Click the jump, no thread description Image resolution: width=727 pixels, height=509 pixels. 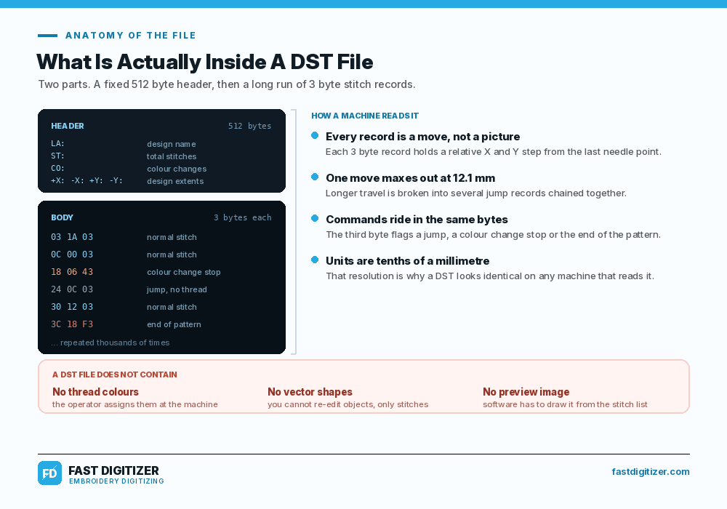[177, 289]
